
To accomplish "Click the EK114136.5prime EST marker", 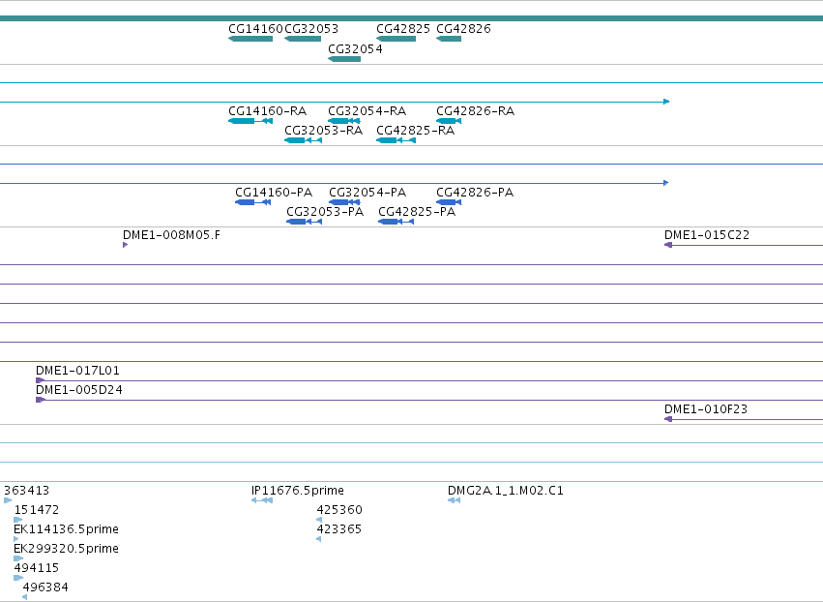I will [x=16, y=539].
